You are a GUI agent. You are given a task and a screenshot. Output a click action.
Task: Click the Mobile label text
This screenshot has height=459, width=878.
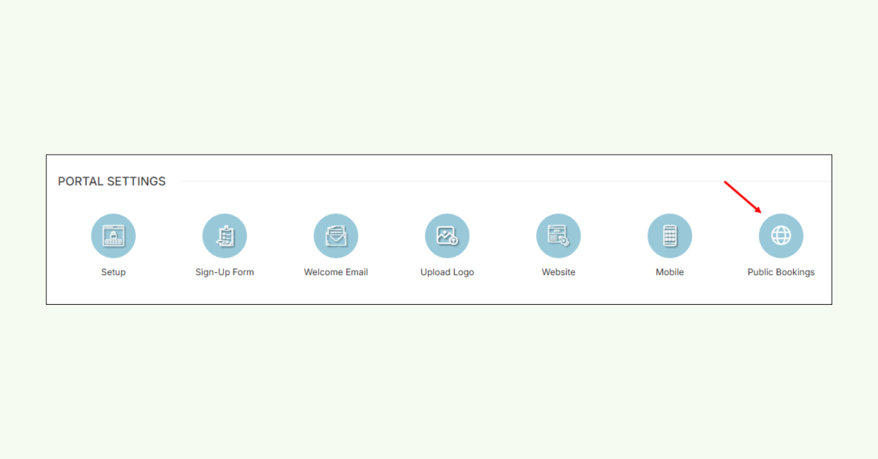click(670, 272)
